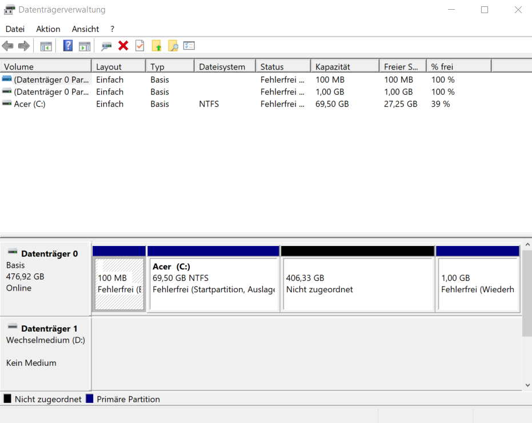532x423 pixels.
Task: Click the Forward arrow toolbar icon
Action: pos(24,46)
